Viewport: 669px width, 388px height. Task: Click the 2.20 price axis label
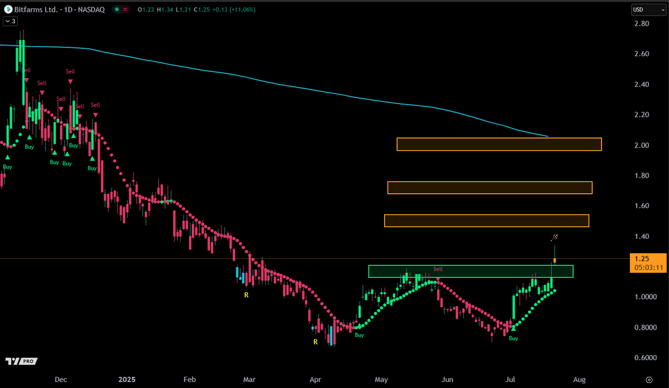[x=641, y=115]
